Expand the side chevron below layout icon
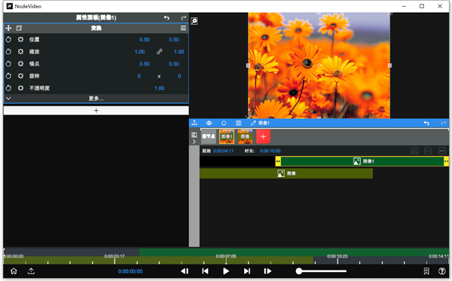The image size is (452, 281). coord(194,142)
